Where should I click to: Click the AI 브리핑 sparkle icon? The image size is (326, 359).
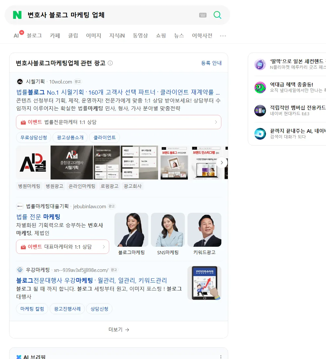tap(19, 357)
